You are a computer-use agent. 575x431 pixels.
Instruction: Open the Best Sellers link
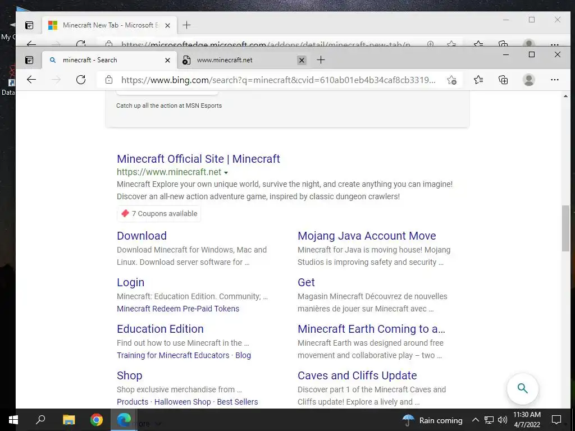(238, 402)
